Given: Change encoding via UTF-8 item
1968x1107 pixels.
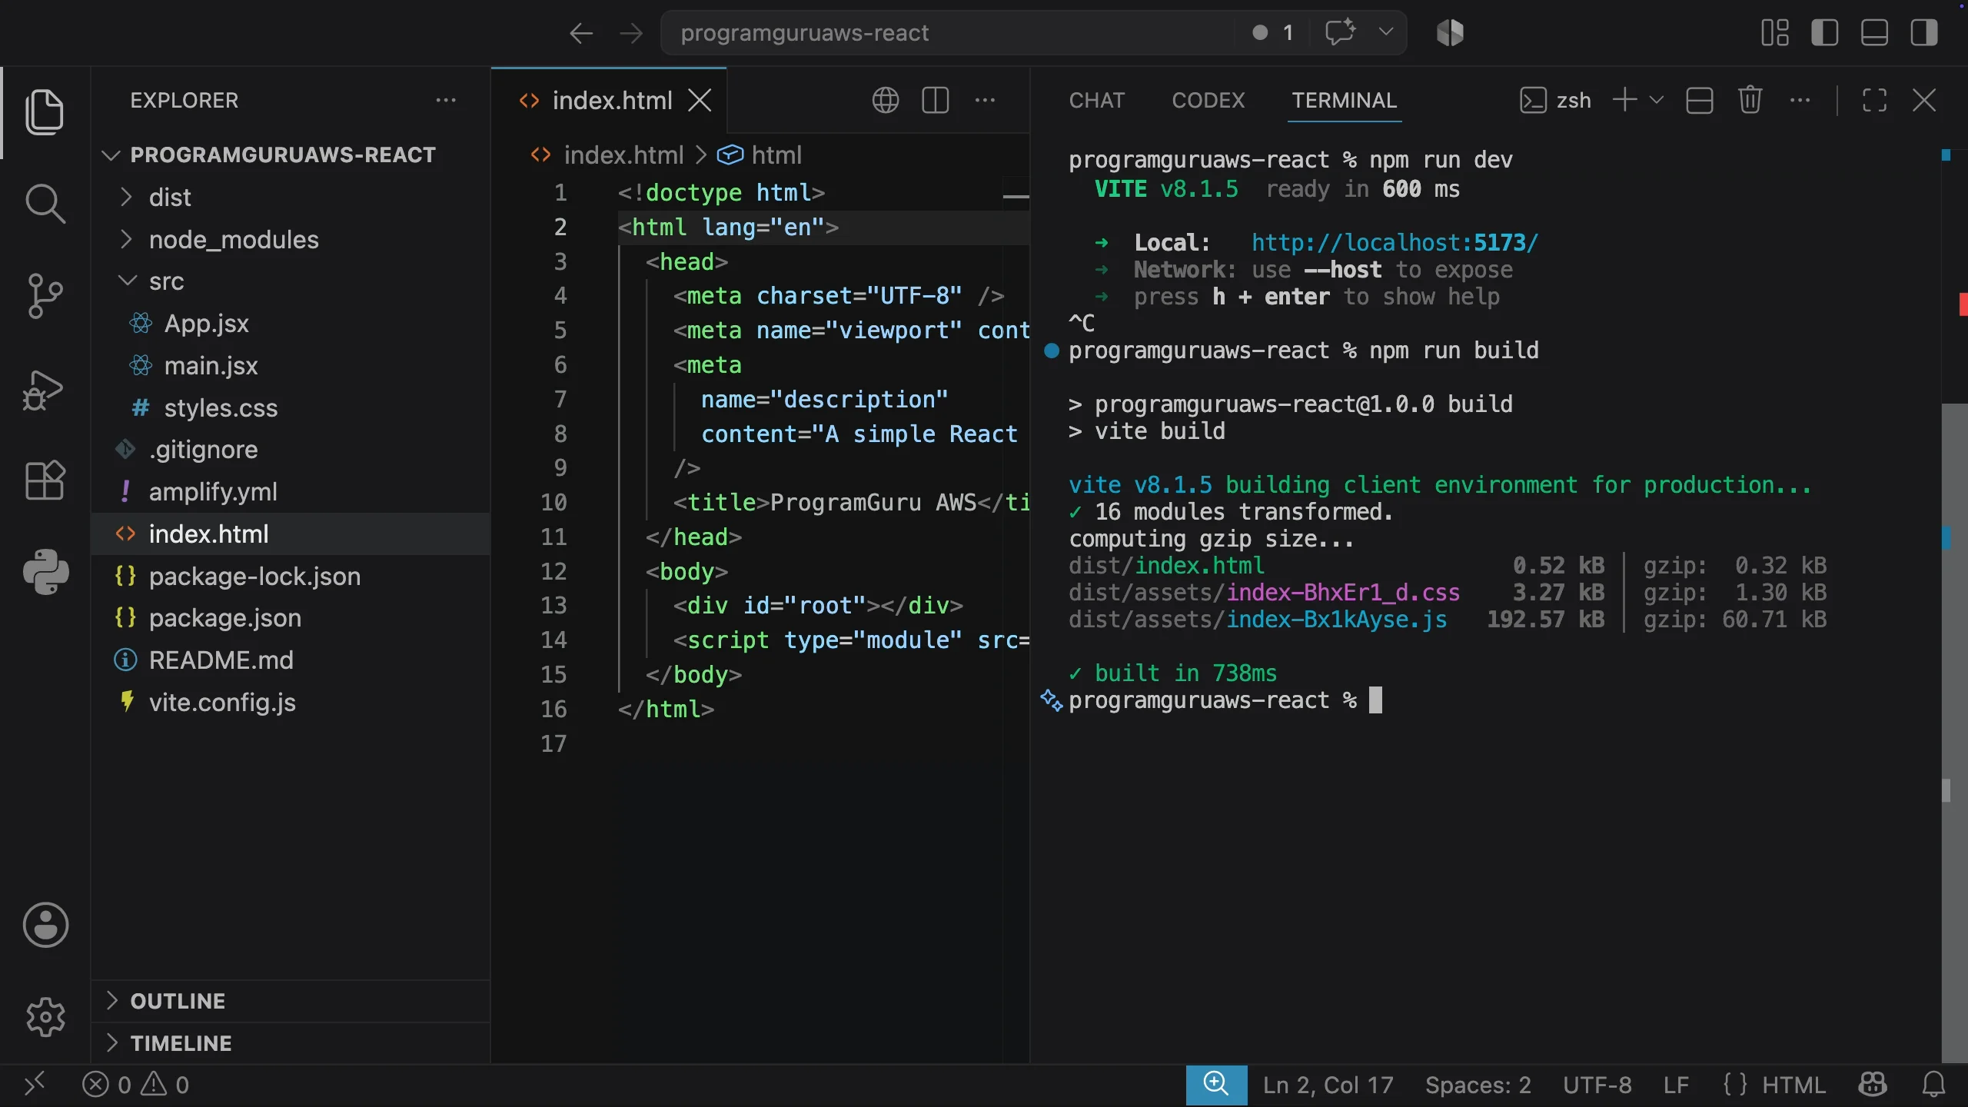Looking at the screenshot, I should tap(1597, 1085).
